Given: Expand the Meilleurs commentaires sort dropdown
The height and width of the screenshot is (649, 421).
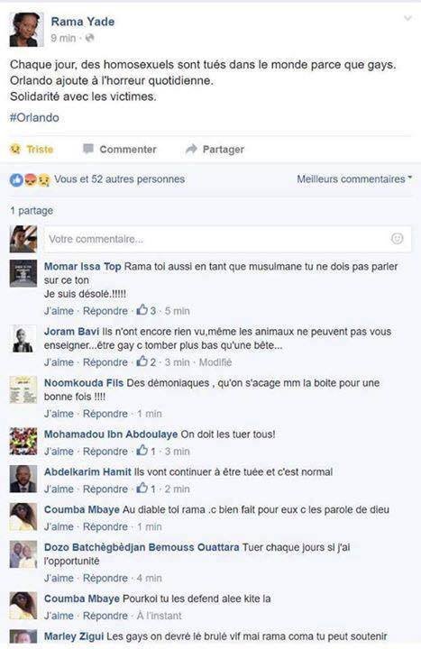Looking at the screenshot, I should (354, 179).
